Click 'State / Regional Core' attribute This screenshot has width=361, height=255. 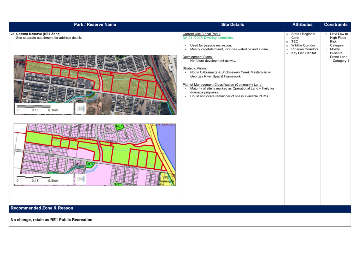tap(303, 36)
